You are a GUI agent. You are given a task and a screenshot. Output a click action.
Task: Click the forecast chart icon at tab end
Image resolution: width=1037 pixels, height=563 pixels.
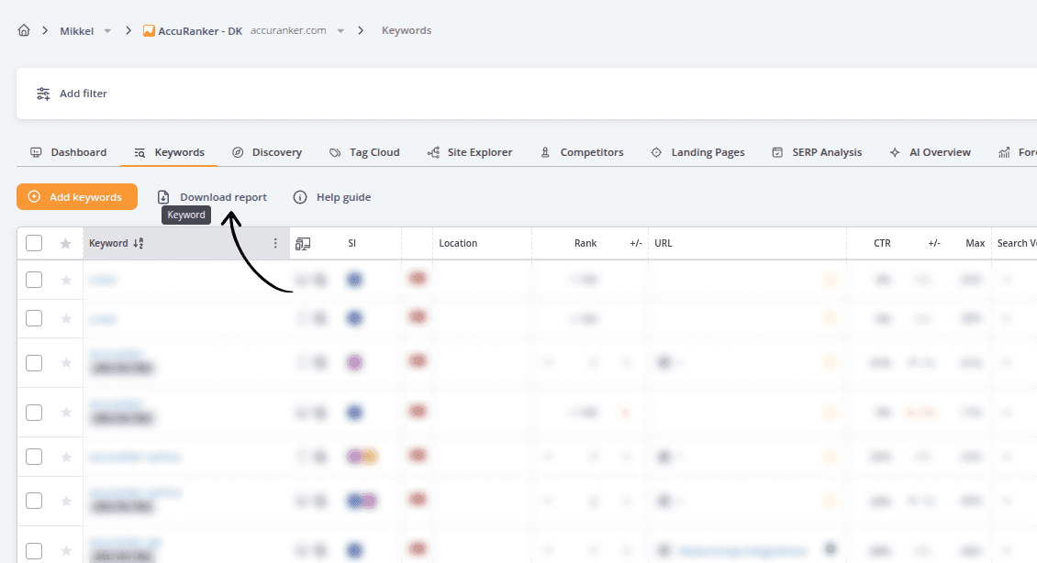[1004, 152]
